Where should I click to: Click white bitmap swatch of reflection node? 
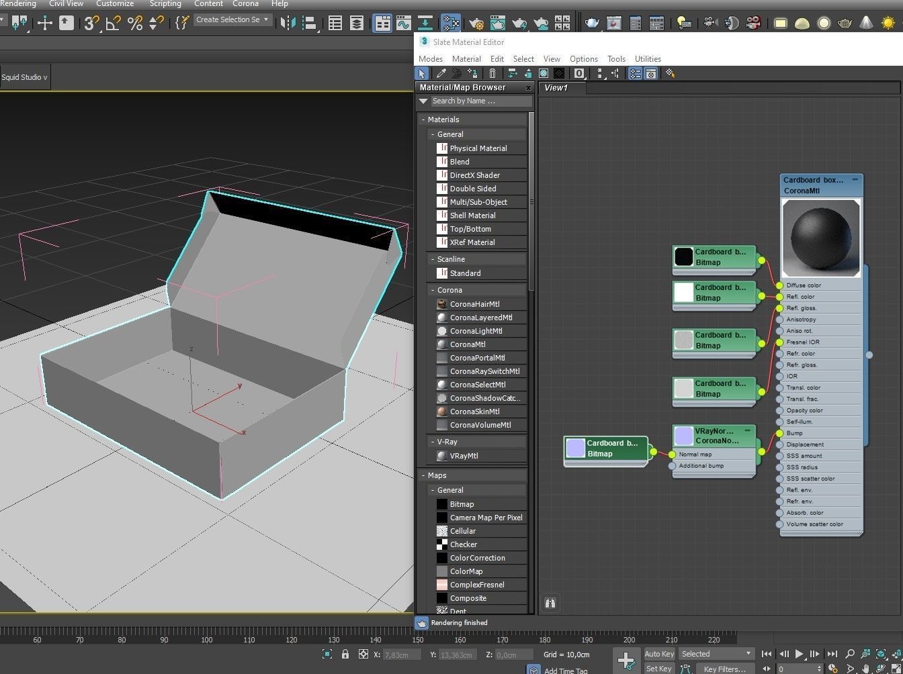click(x=683, y=292)
